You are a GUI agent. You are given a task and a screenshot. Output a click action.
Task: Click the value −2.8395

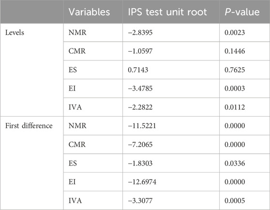point(140,32)
